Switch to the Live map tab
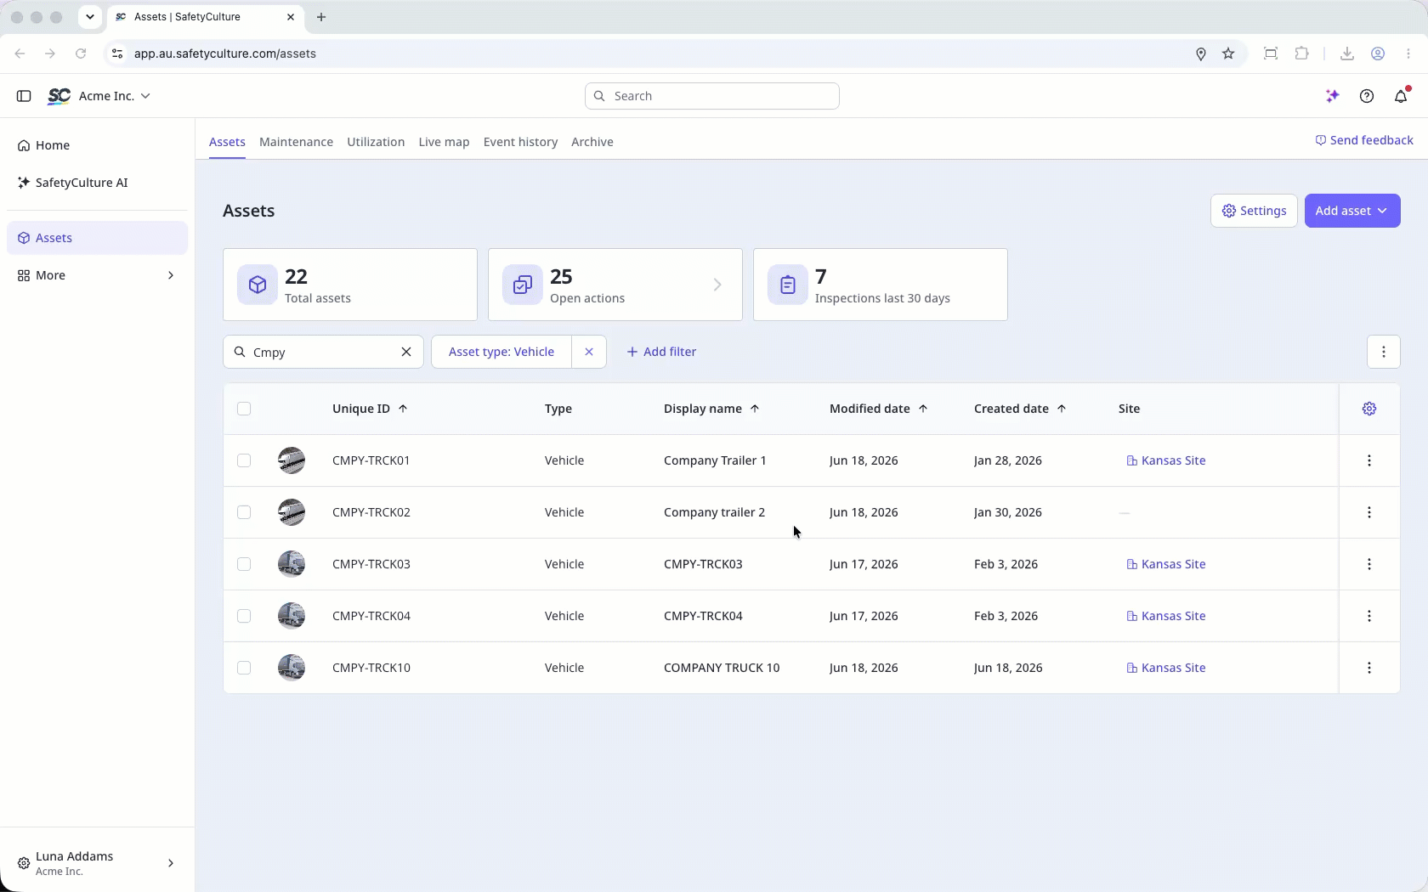 point(444,142)
